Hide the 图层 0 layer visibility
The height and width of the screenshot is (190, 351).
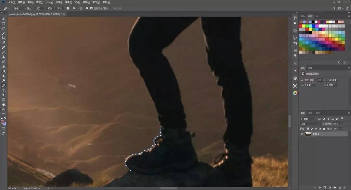click(x=302, y=134)
